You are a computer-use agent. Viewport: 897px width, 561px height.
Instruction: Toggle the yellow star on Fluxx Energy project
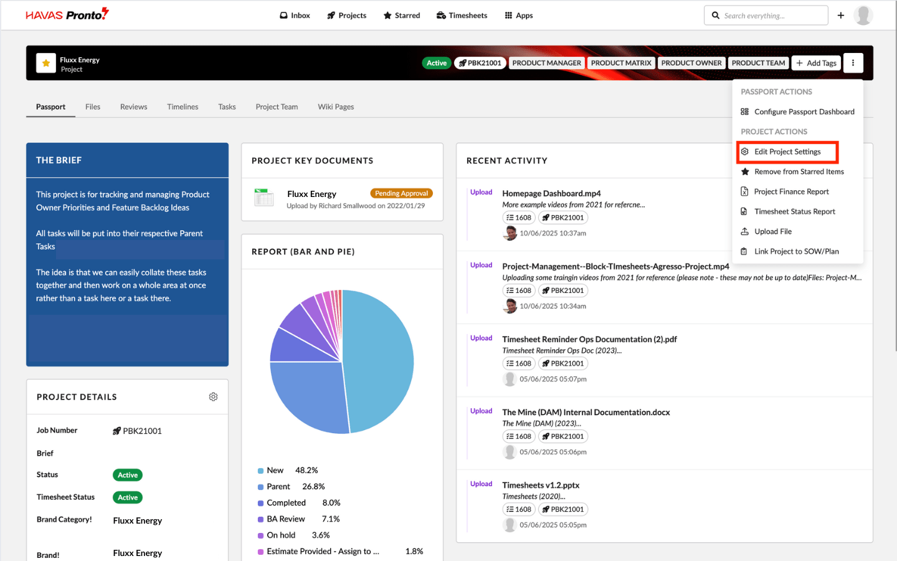click(x=46, y=63)
